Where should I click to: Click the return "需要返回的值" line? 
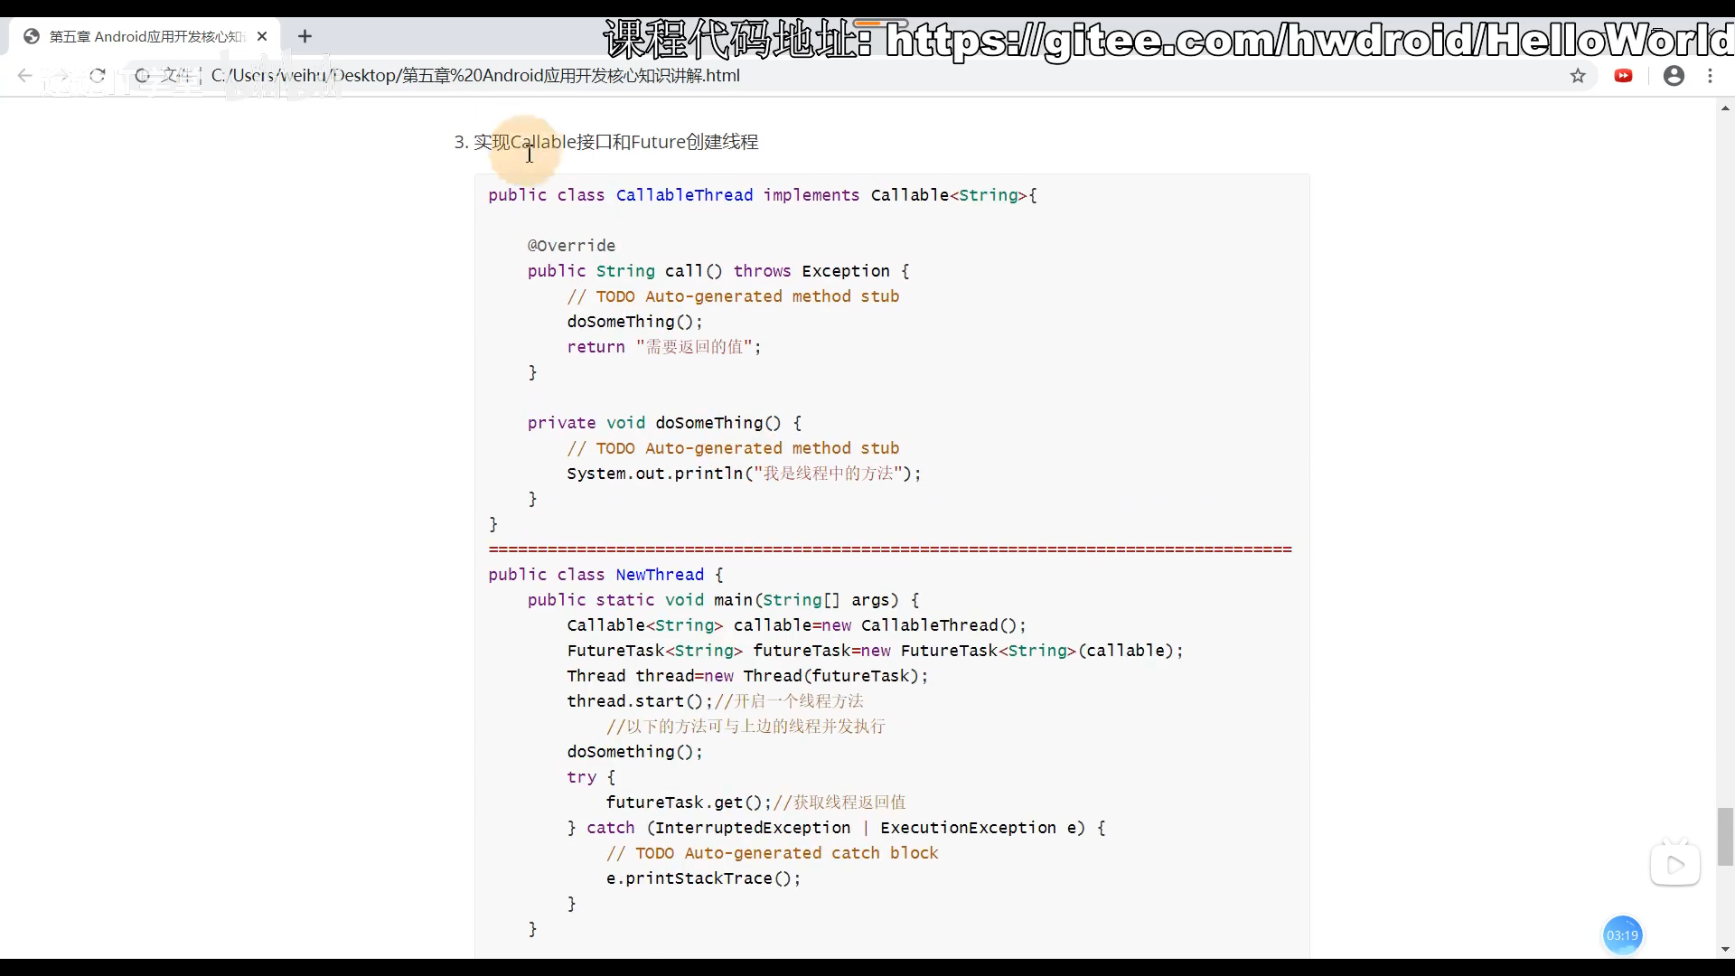(x=664, y=347)
